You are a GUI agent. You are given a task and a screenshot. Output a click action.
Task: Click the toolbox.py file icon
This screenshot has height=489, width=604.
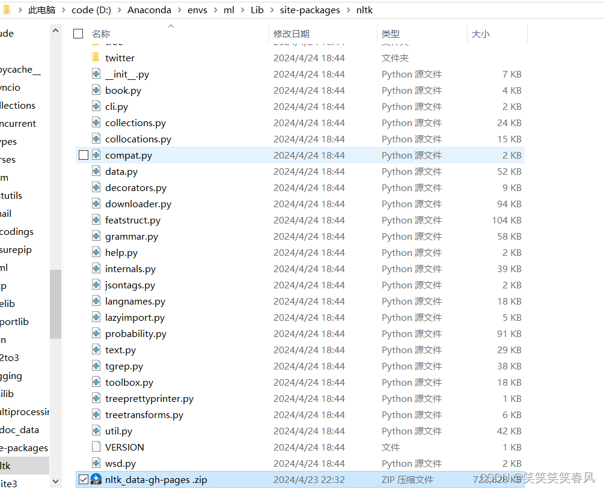[x=96, y=381]
